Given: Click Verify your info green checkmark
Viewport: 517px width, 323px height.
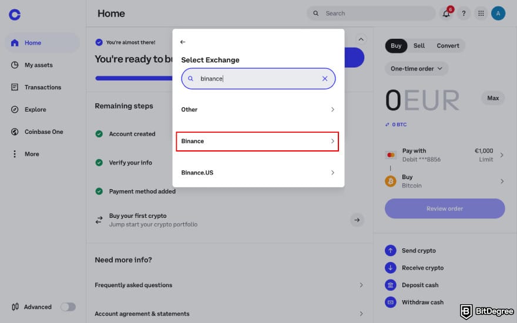Looking at the screenshot, I should (x=99, y=163).
